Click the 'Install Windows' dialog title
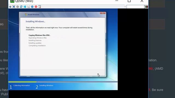Screen dimensions: 175x98 33,14
